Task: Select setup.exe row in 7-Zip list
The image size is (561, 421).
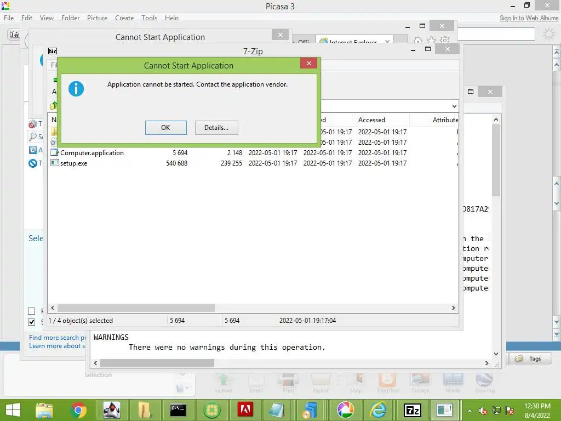Action: [253, 163]
